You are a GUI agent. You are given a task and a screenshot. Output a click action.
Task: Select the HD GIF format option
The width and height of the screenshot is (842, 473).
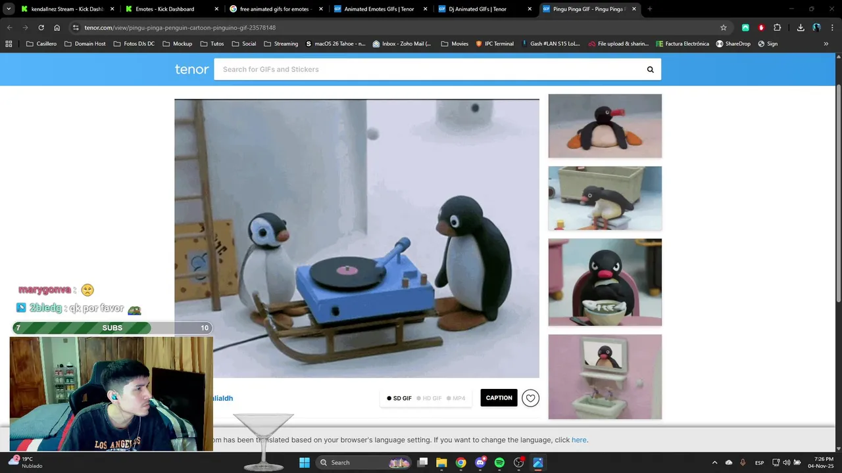click(429, 398)
